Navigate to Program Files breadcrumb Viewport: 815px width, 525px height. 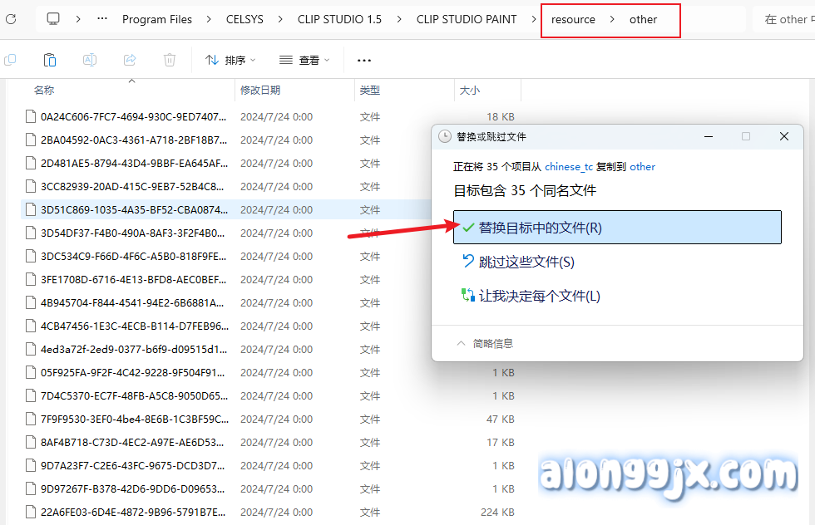(157, 19)
